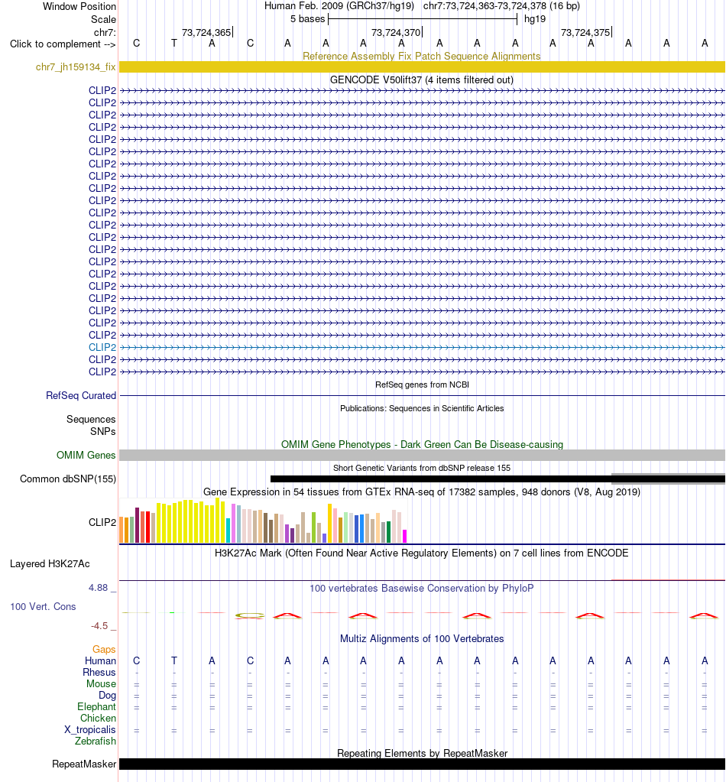Open 'GENCODE V50lift37 (4 items filtered out)' title

(x=421, y=79)
